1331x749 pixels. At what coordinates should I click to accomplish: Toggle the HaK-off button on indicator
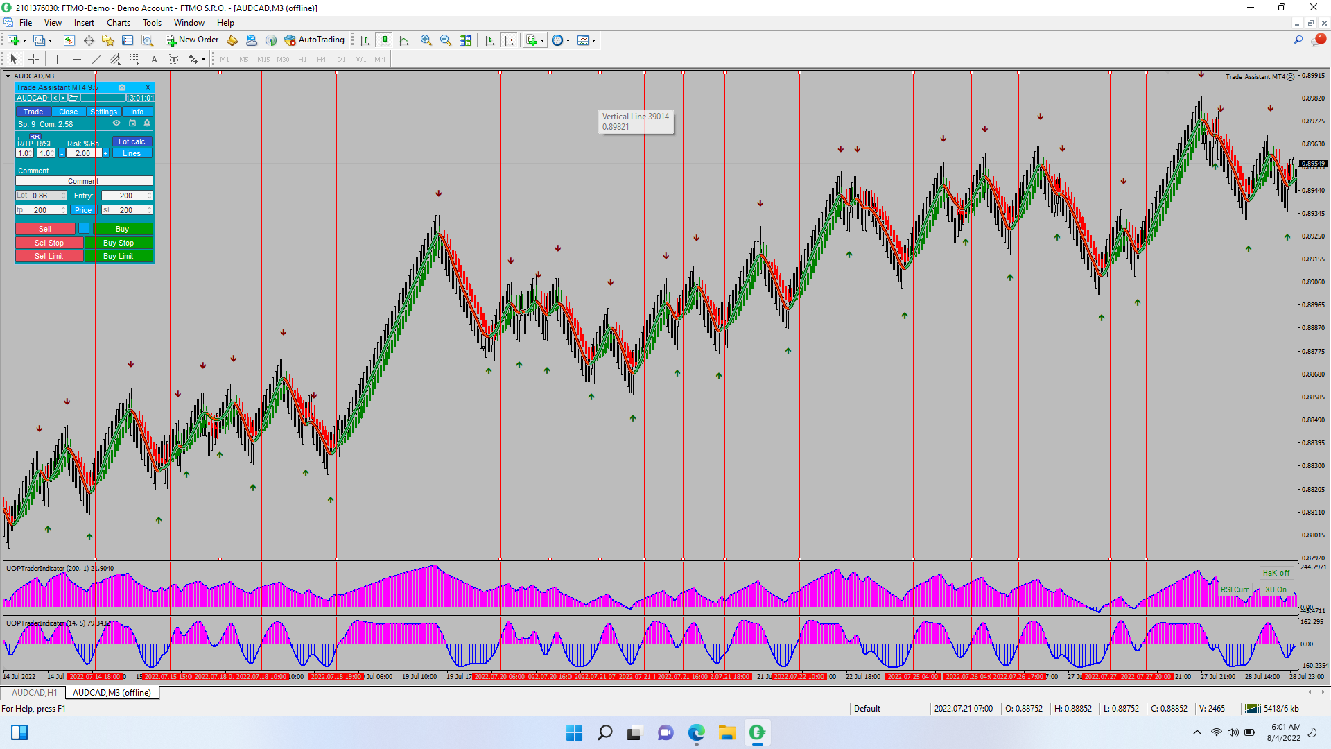(1276, 573)
